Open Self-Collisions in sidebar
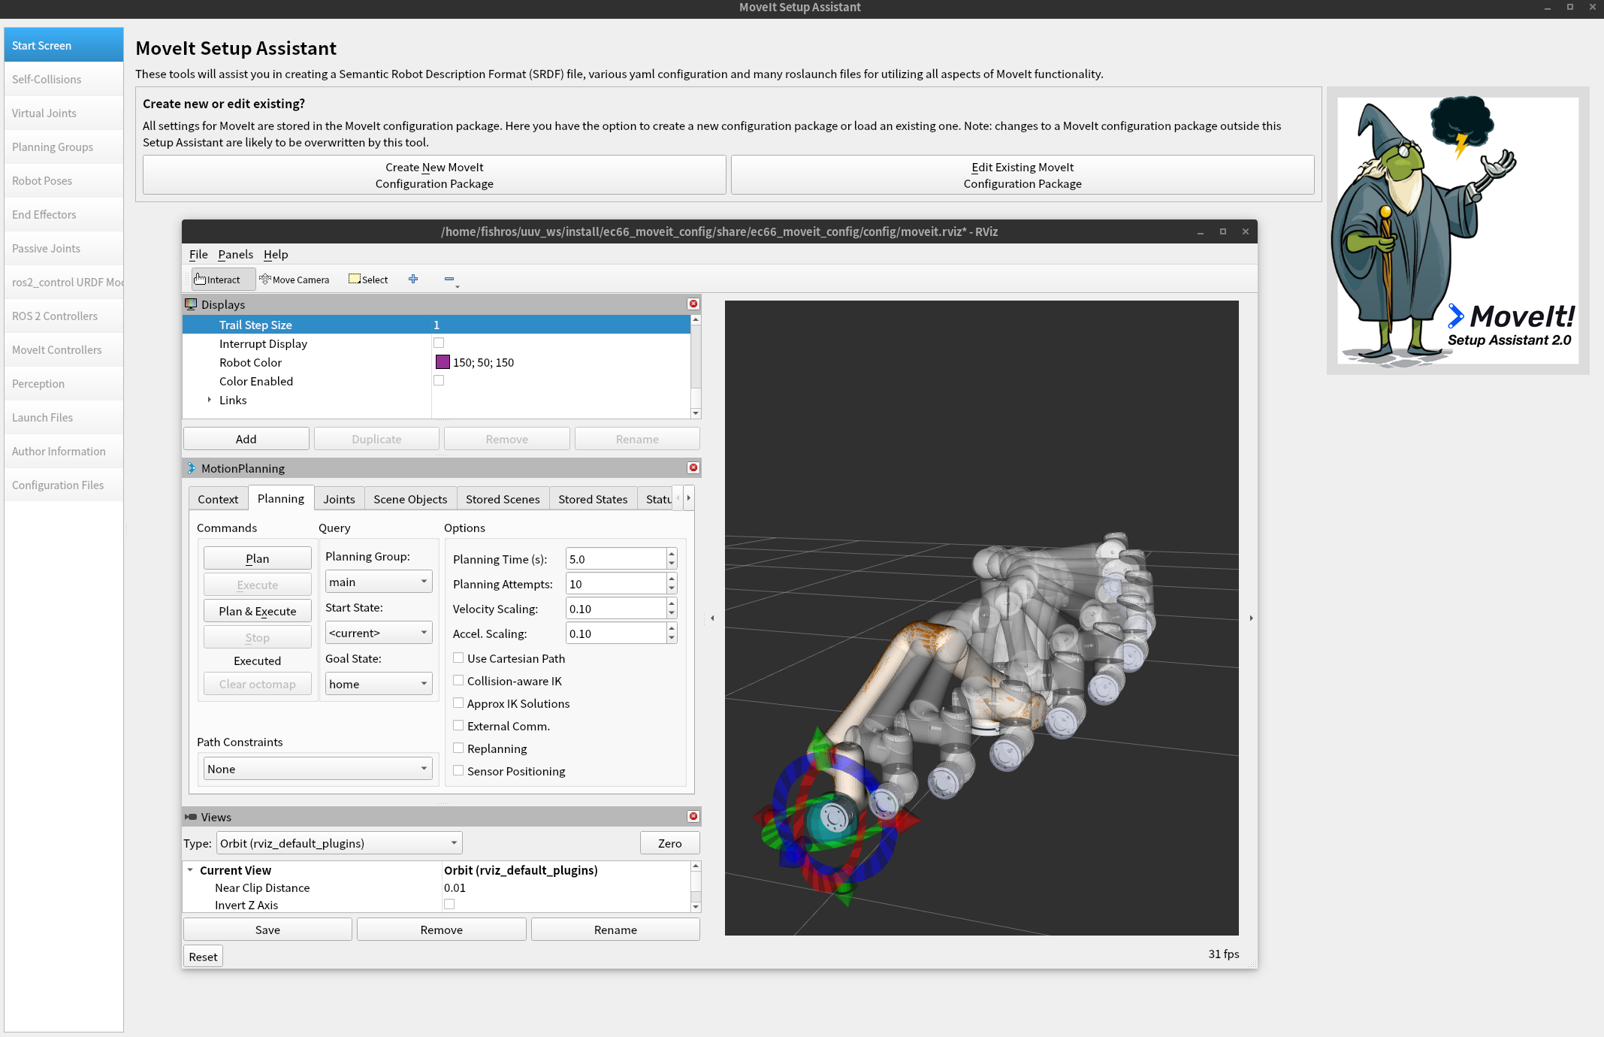 pyautogui.click(x=64, y=79)
